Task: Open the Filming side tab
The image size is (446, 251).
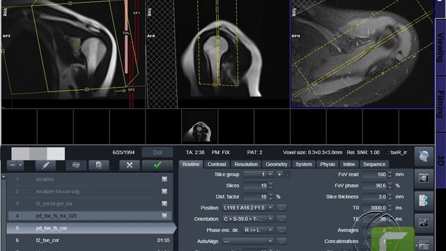Action: 440,104
